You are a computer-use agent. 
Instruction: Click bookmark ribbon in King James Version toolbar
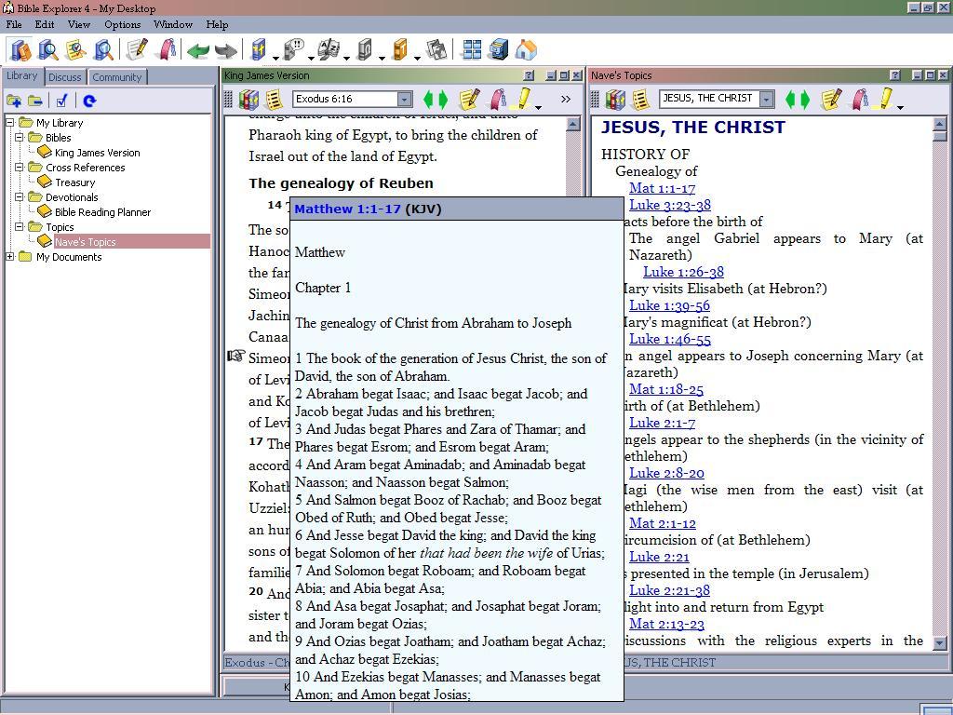(x=498, y=99)
